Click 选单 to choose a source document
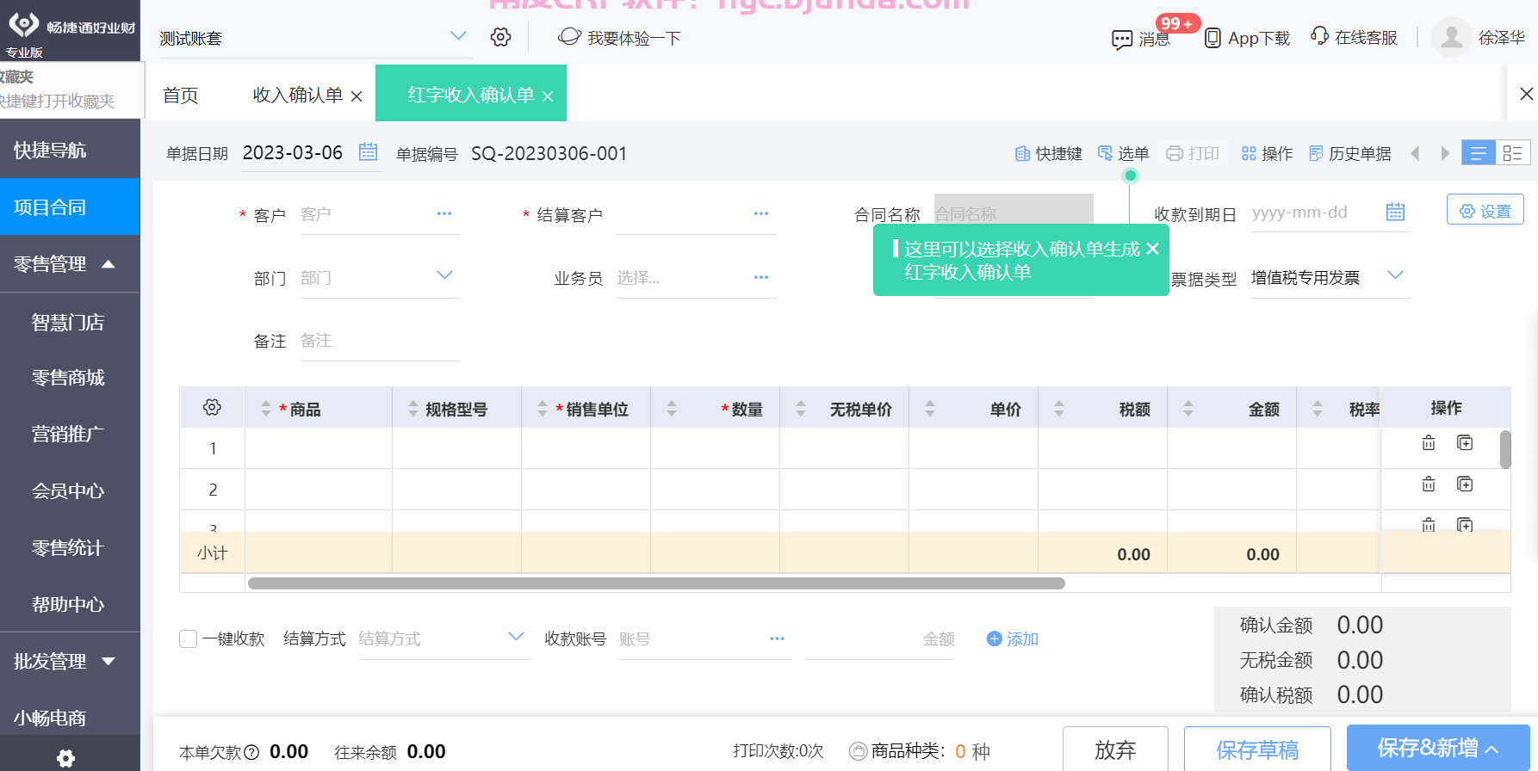1538x771 pixels. [1123, 153]
